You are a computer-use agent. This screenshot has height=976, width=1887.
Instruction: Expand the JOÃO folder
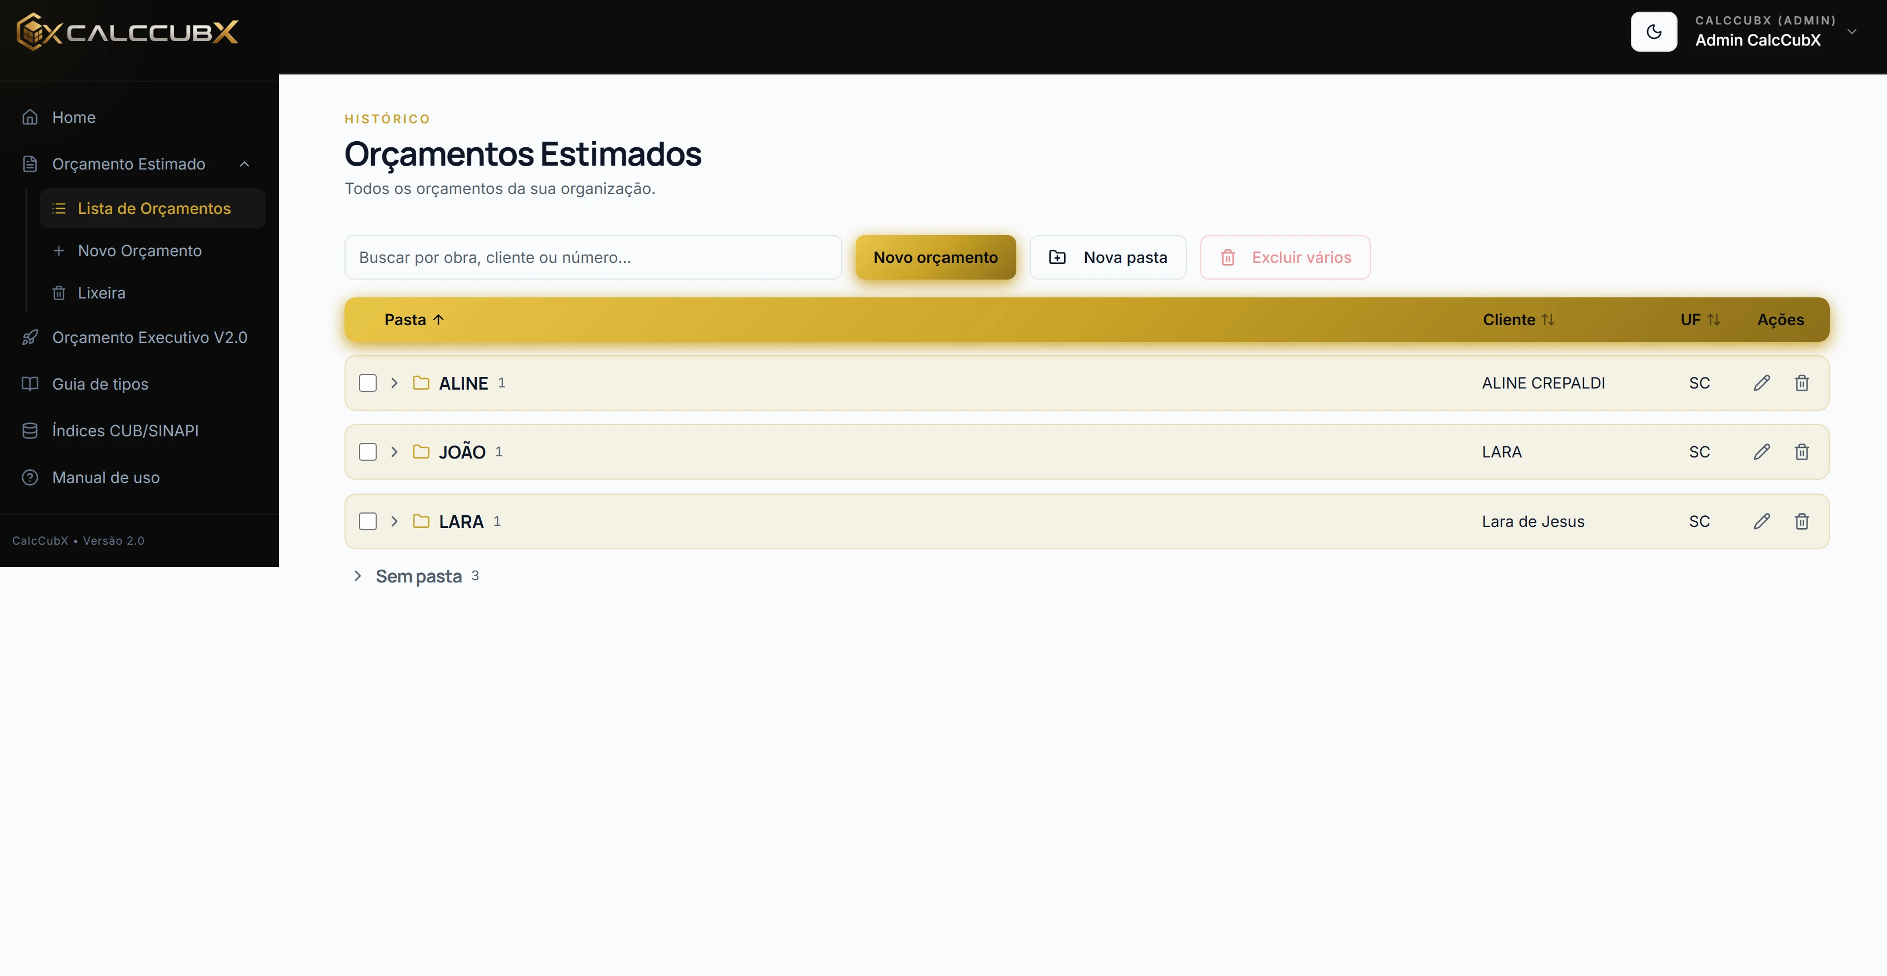tap(394, 452)
